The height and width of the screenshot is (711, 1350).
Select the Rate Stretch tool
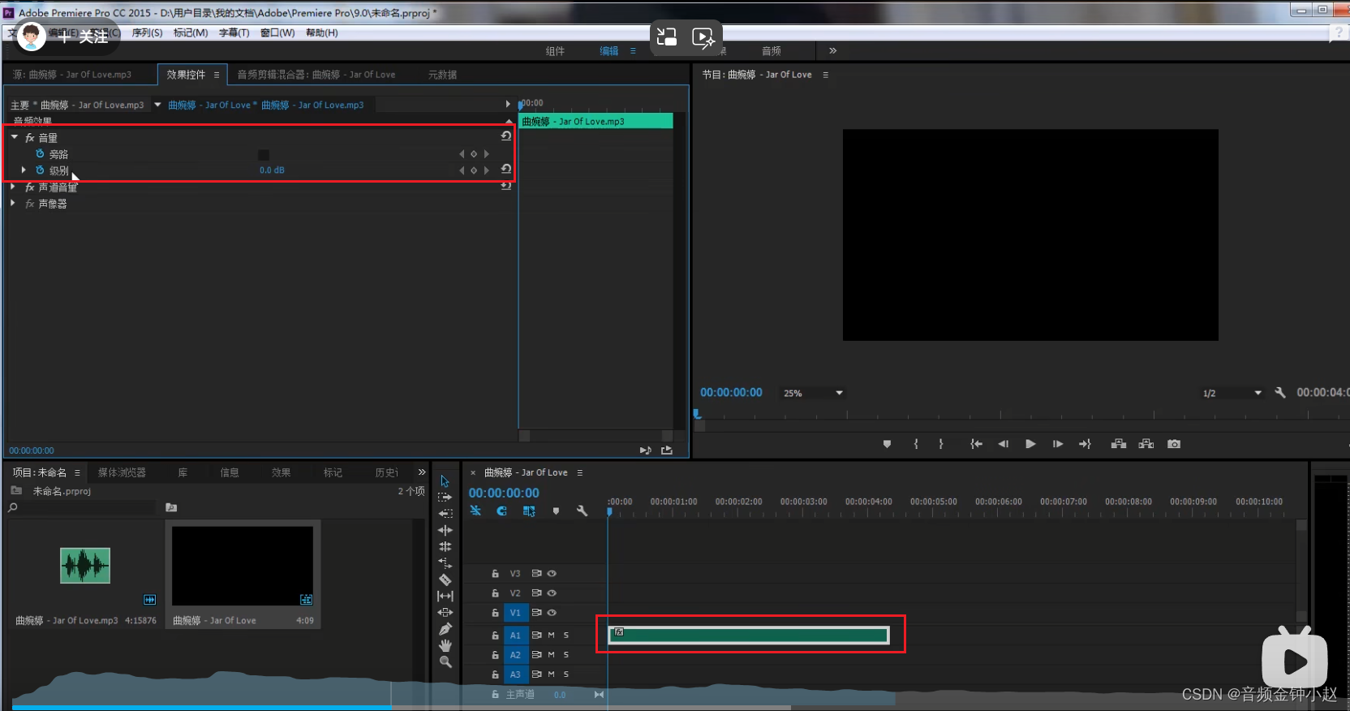[x=445, y=562]
